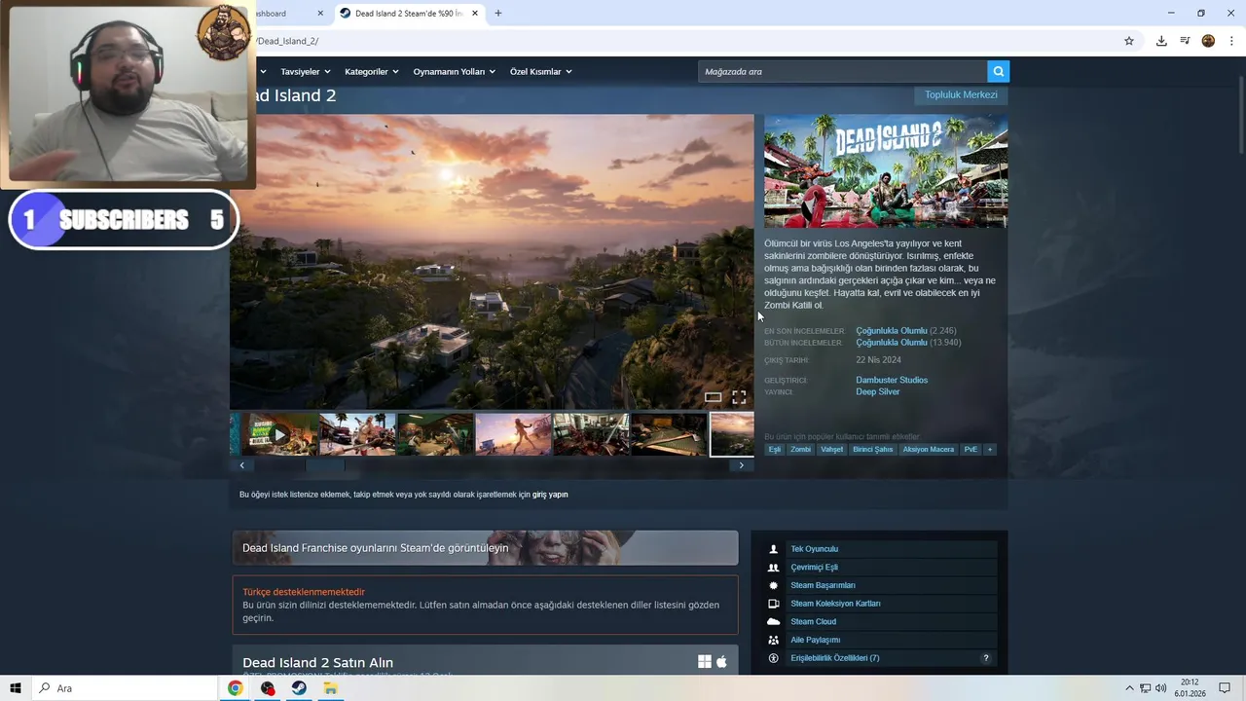The image size is (1246, 701).
Task: Open the Aile Paylaşımı link
Action: (815, 640)
